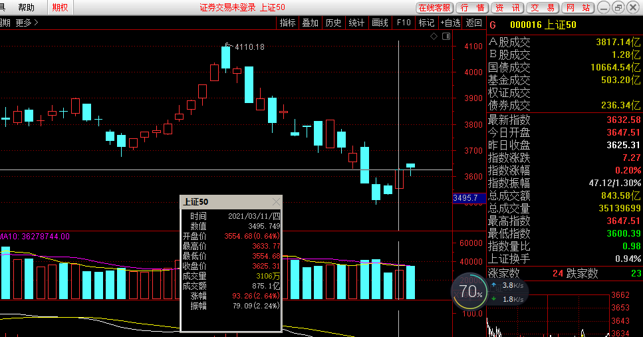The width and height of the screenshot is (643, 337).
Task: Open the 网站 website button
Action: 578,8
